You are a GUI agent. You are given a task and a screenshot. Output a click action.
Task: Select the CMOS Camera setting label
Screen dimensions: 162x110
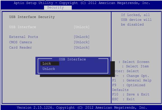20,42
